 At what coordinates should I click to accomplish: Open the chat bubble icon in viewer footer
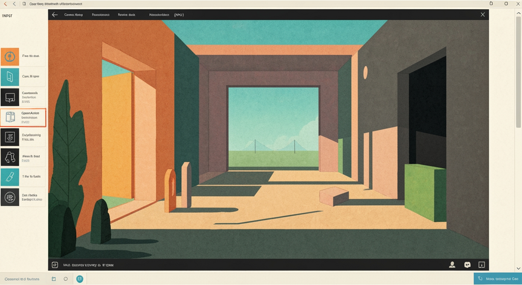(468, 264)
